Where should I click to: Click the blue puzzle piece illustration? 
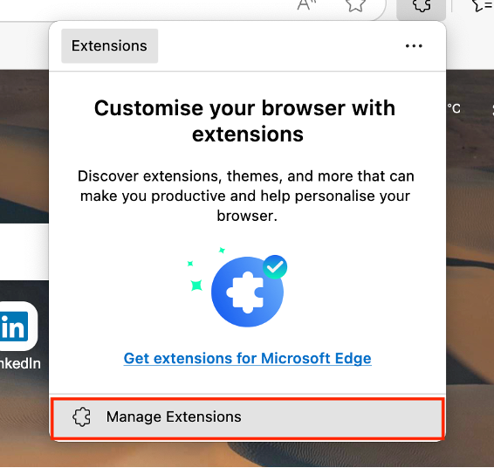point(247,292)
